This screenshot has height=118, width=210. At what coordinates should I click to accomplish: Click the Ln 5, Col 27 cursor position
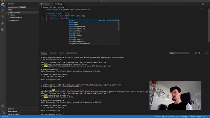tap(157, 117)
